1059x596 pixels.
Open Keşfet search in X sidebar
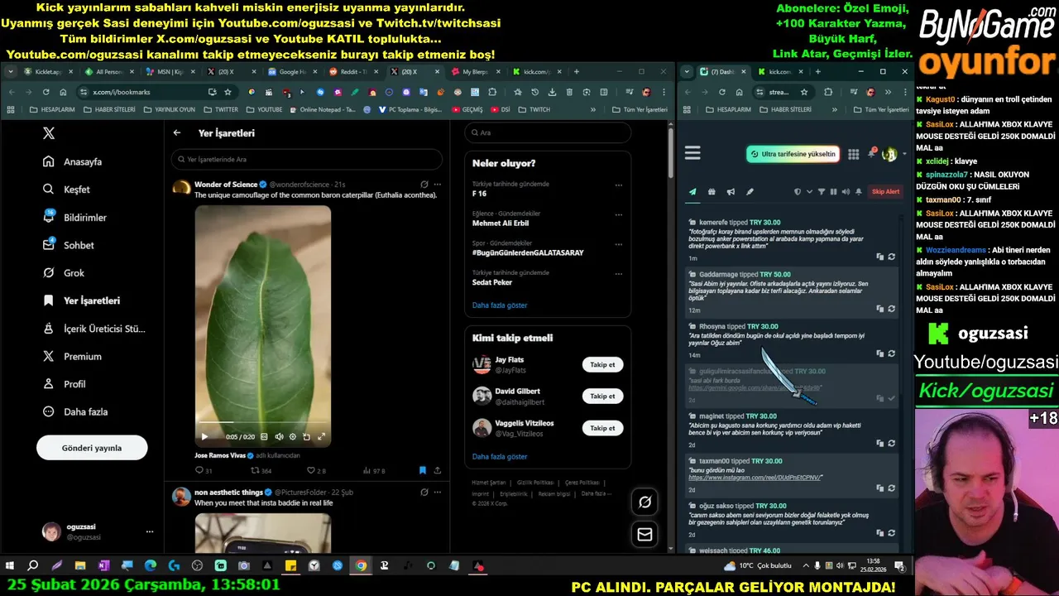click(x=67, y=190)
